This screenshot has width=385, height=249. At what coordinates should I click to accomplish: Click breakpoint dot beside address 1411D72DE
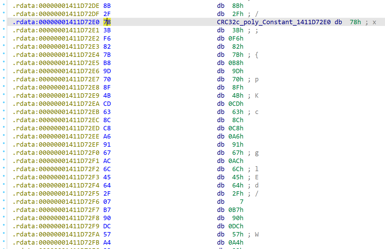(x=3, y=6)
